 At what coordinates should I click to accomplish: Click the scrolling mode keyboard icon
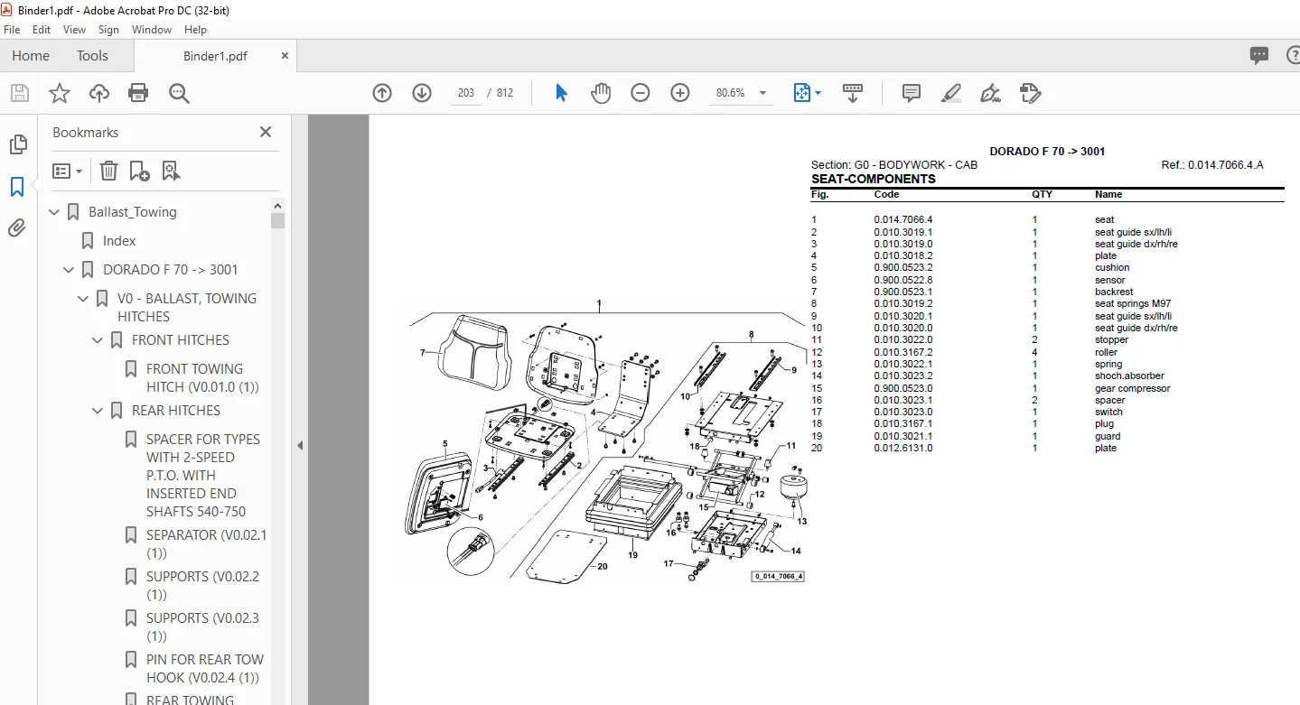tap(853, 93)
